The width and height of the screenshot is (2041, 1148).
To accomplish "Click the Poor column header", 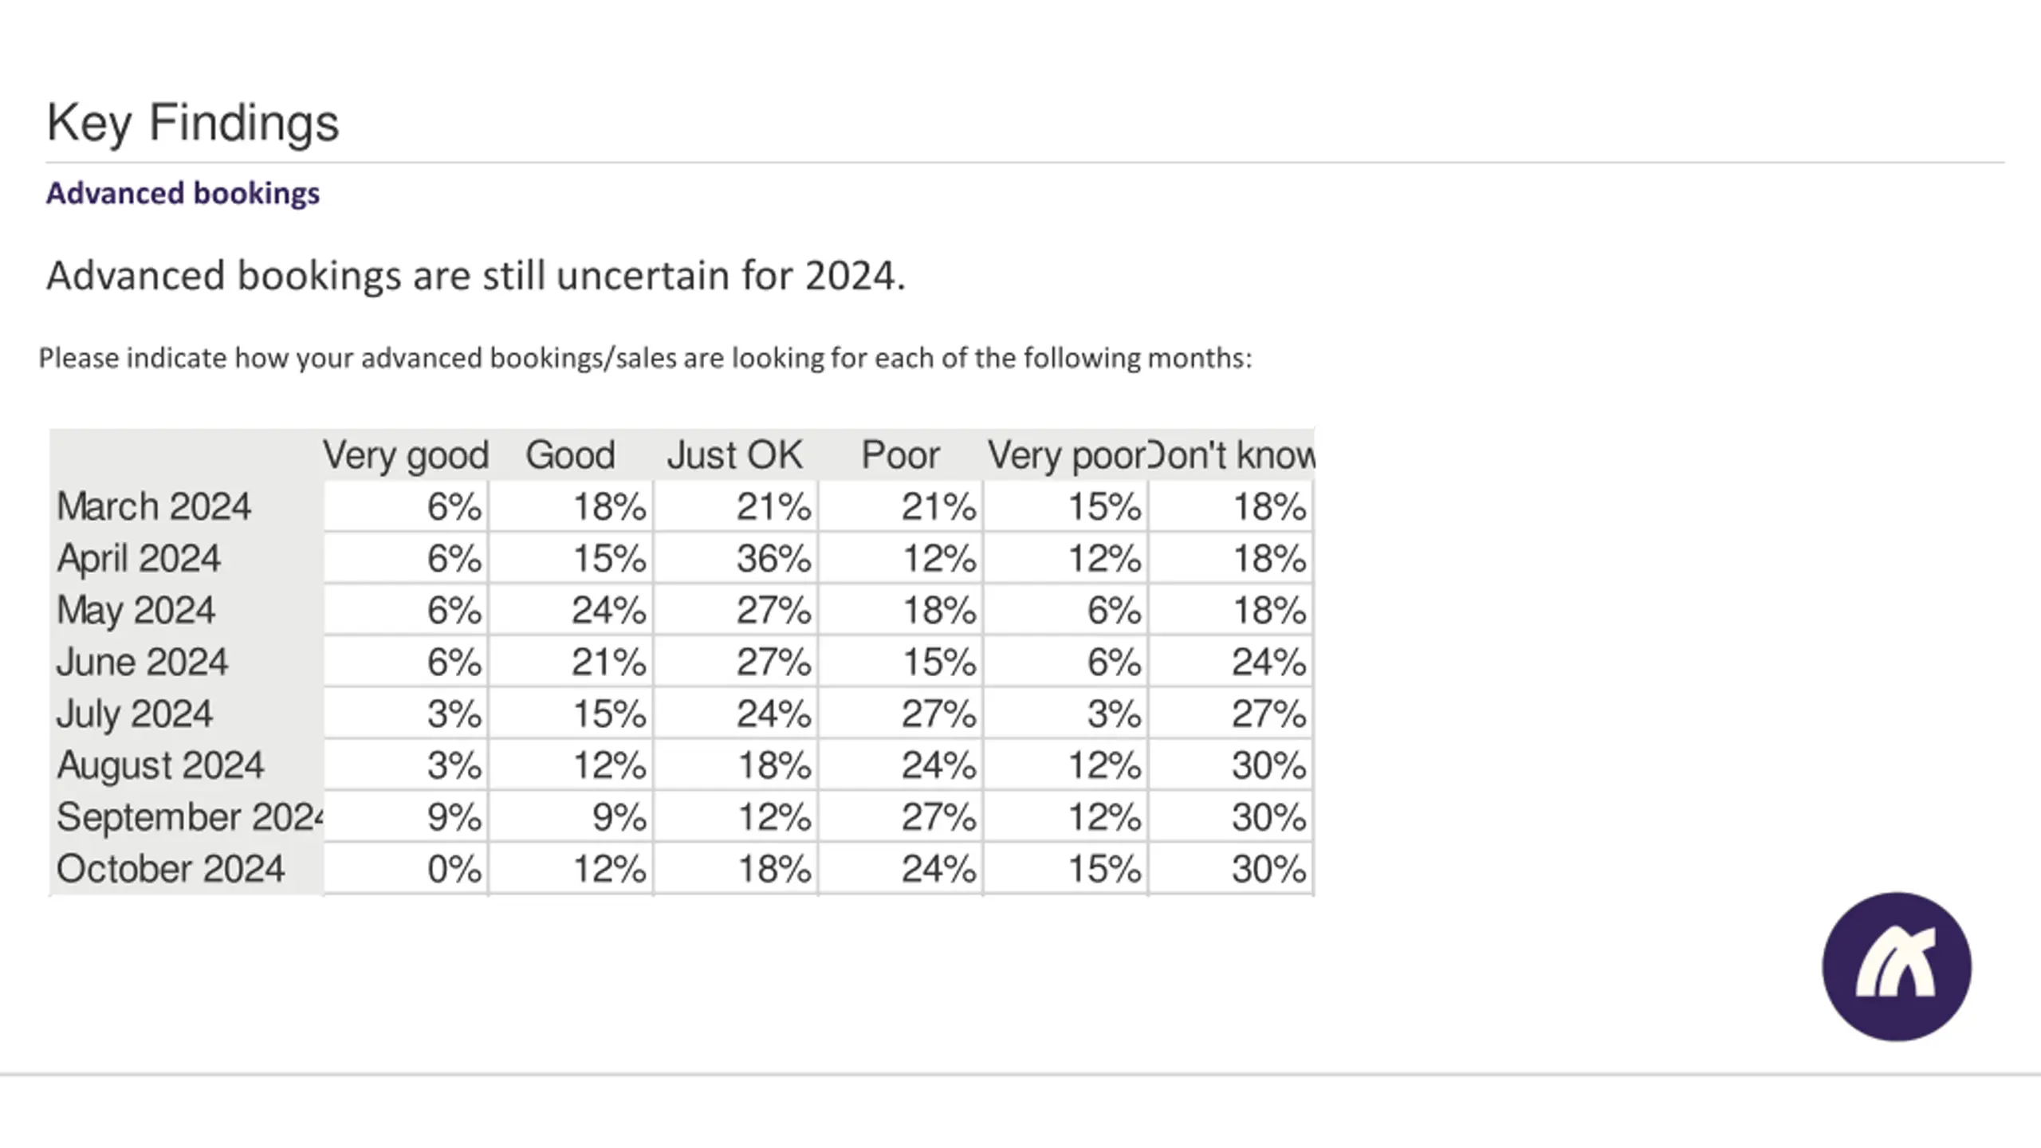I will coord(900,455).
